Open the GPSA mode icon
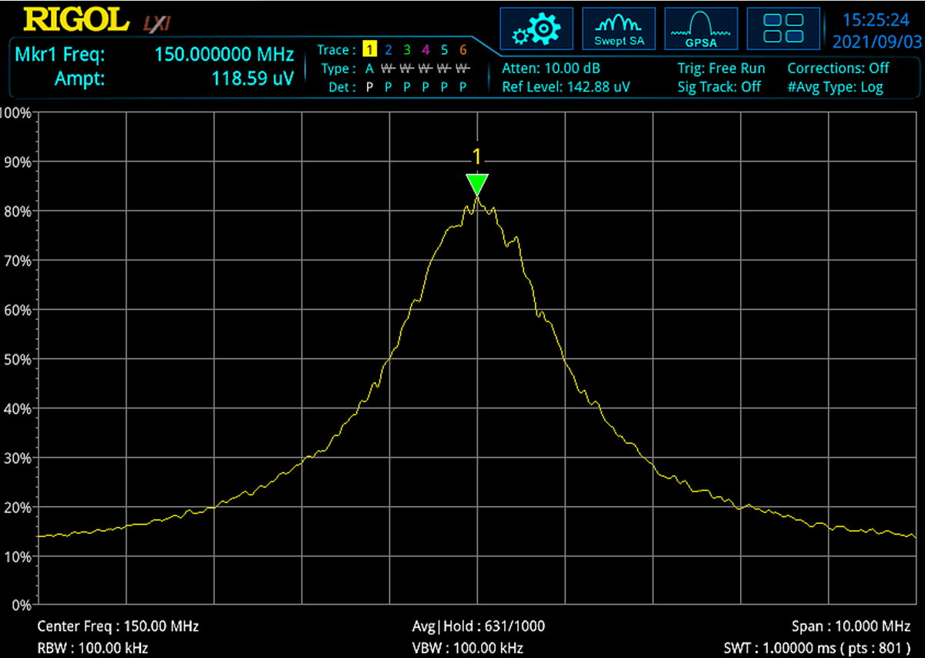The height and width of the screenshot is (658, 925). (x=701, y=29)
